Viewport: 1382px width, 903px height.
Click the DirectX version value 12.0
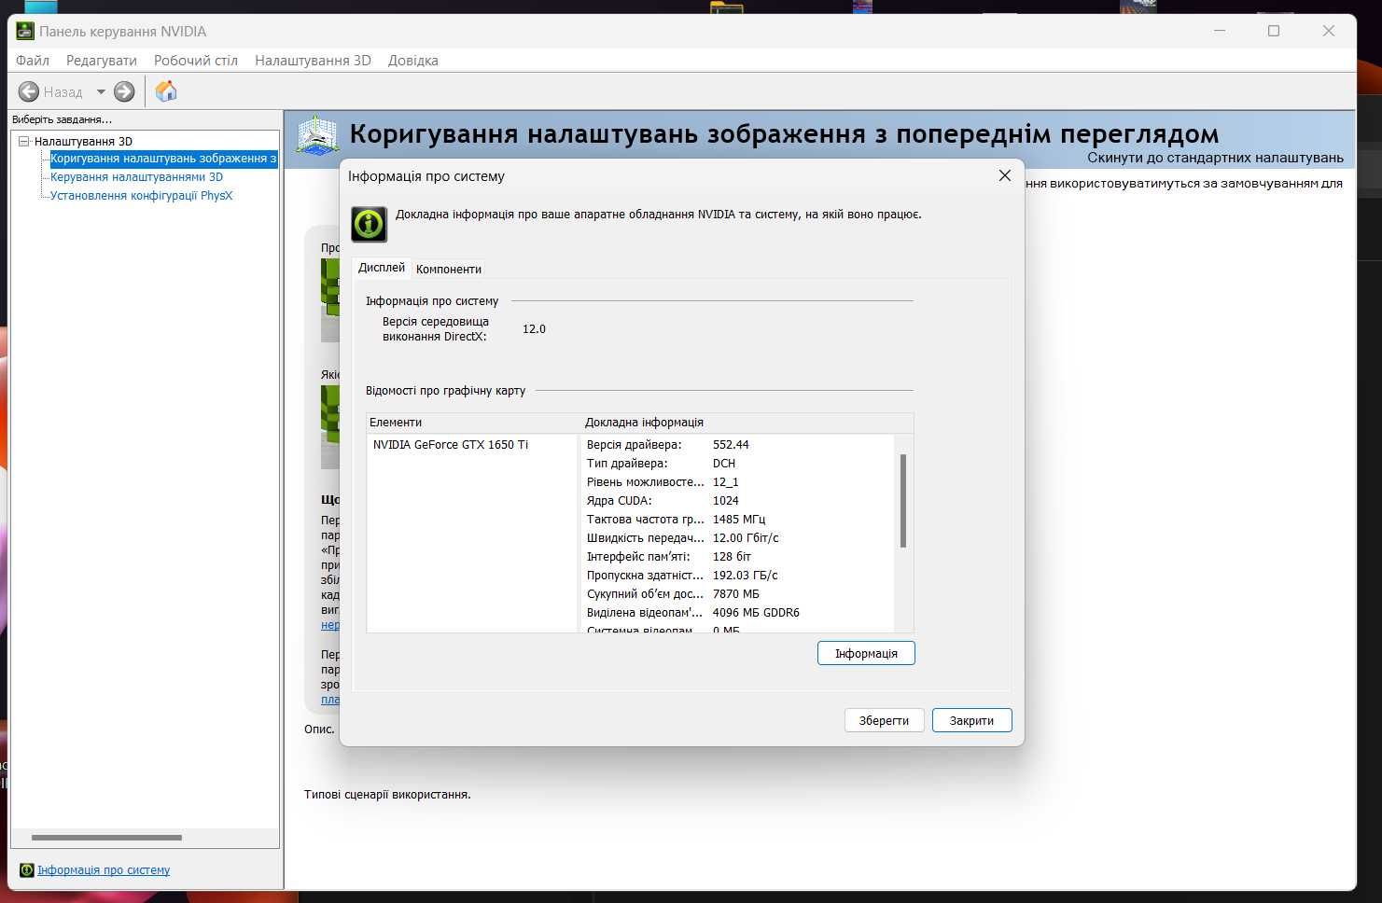pyautogui.click(x=534, y=329)
